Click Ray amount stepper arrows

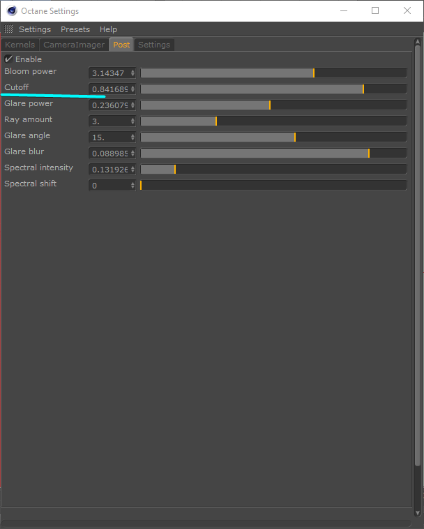(x=132, y=121)
